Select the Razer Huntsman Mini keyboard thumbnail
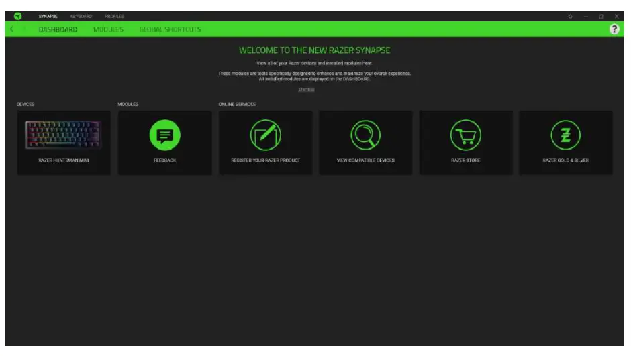 pos(63,135)
